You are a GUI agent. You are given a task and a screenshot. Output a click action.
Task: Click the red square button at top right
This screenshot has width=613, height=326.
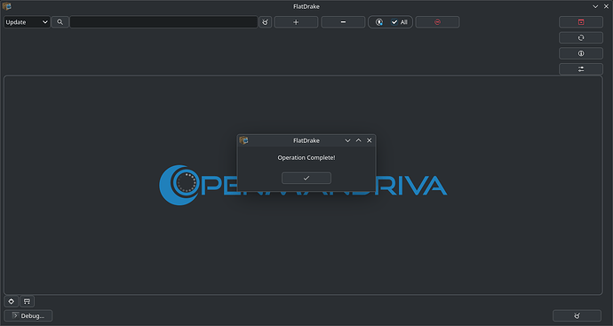pyautogui.click(x=580, y=22)
